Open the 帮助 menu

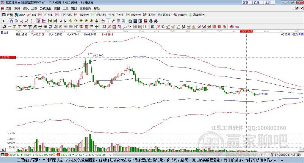pos(96,9)
